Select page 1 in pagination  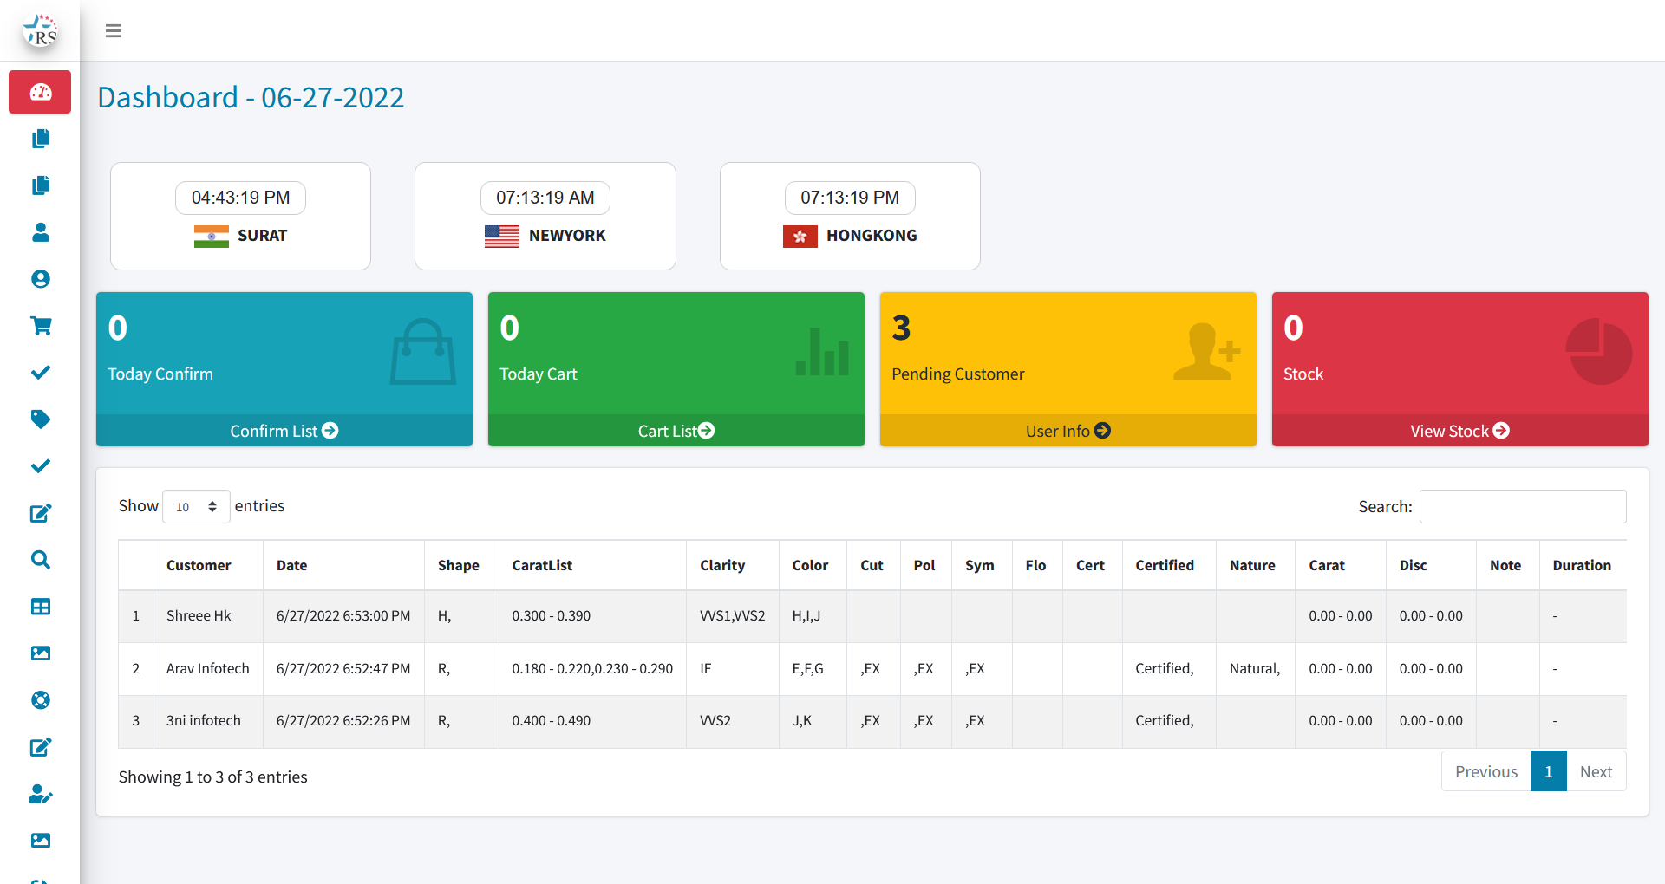click(x=1549, y=771)
